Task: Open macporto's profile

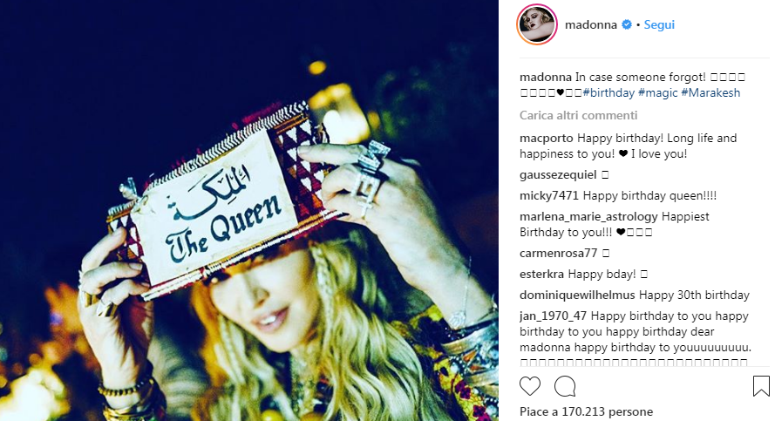Action: pyautogui.click(x=546, y=138)
